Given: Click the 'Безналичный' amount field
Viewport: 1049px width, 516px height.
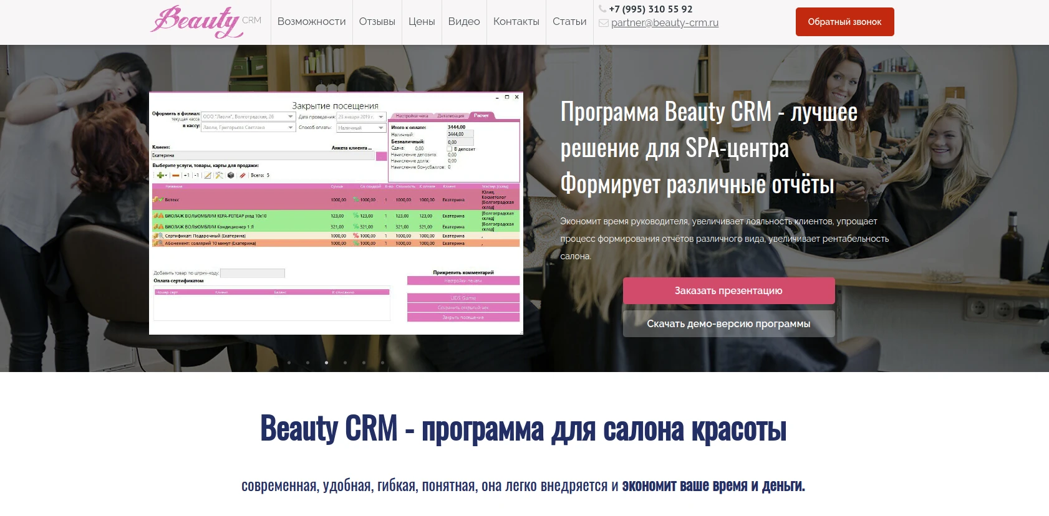Looking at the screenshot, I should [460, 142].
